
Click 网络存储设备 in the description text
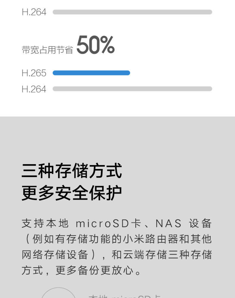(55, 255)
